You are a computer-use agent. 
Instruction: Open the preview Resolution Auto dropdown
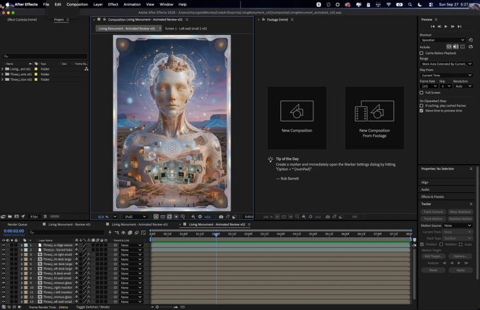click(463, 86)
